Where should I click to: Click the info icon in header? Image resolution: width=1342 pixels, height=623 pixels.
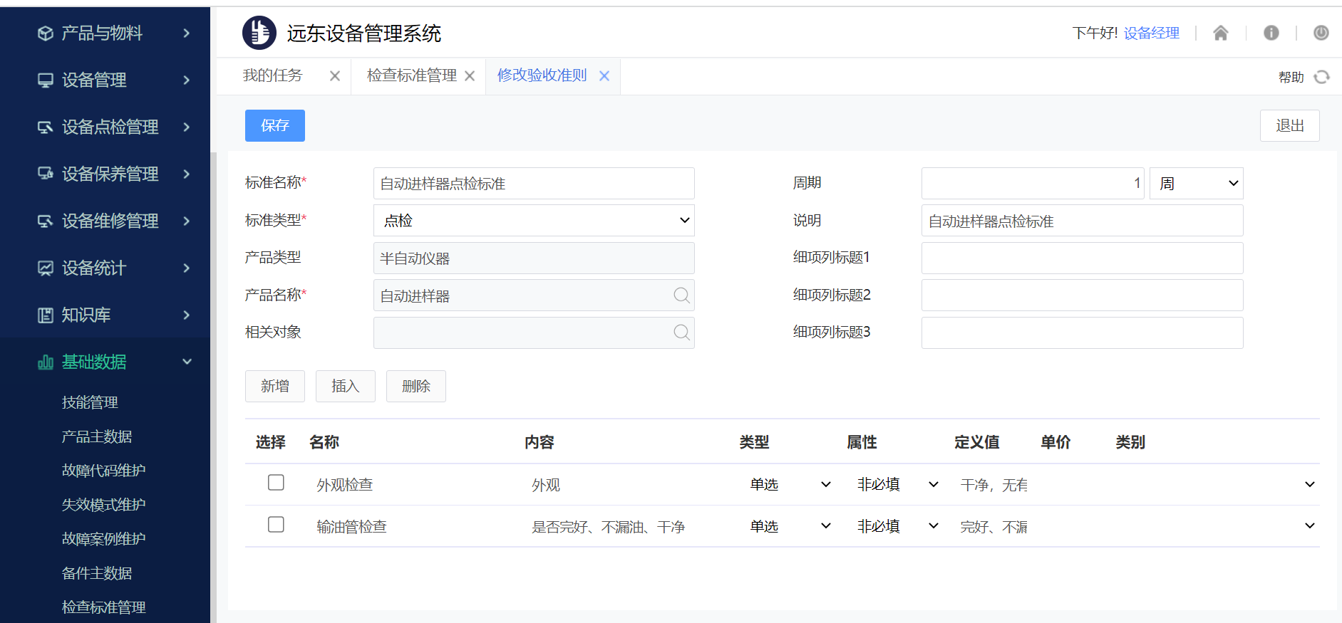[x=1271, y=33]
